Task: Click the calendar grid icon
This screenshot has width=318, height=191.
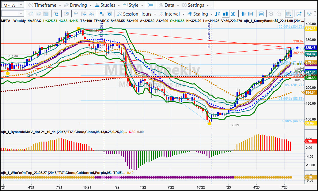Action: coord(46,14)
